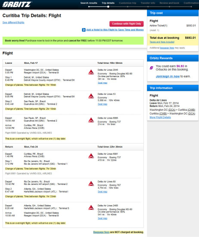Click Delta logo for flight 53
The width and height of the screenshot is (199, 237).
pyautogui.click(x=91, y=96)
